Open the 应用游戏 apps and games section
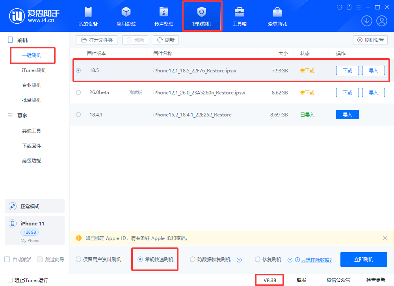The height and width of the screenshot is (286, 394). [126, 16]
